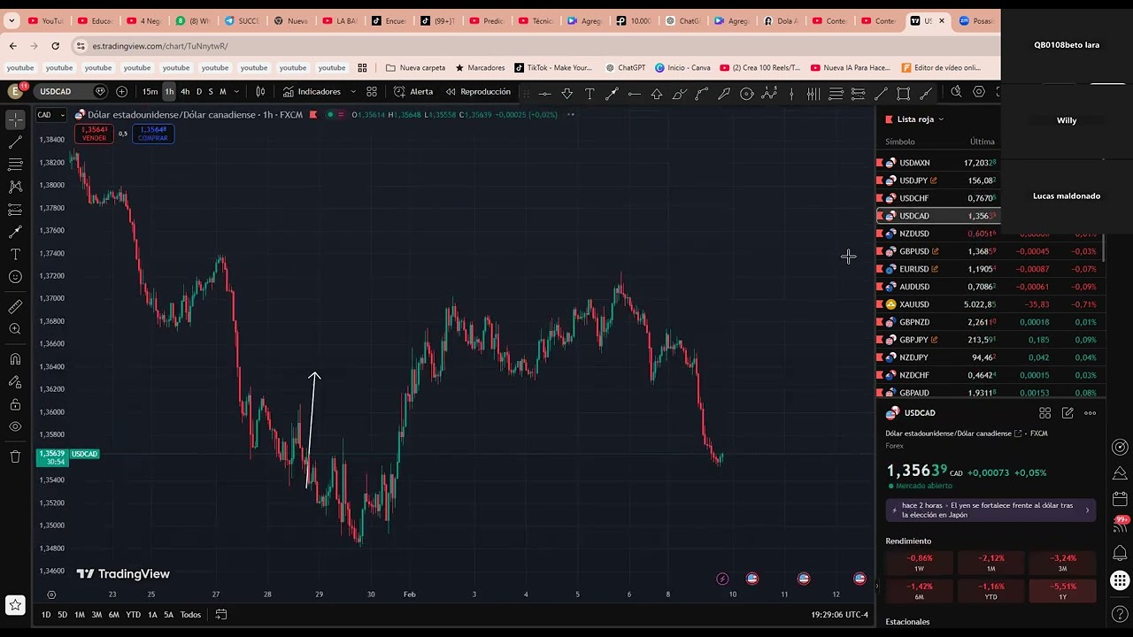The image size is (1133, 637).
Task: Activate the zoom in tool
Action: [15, 329]
